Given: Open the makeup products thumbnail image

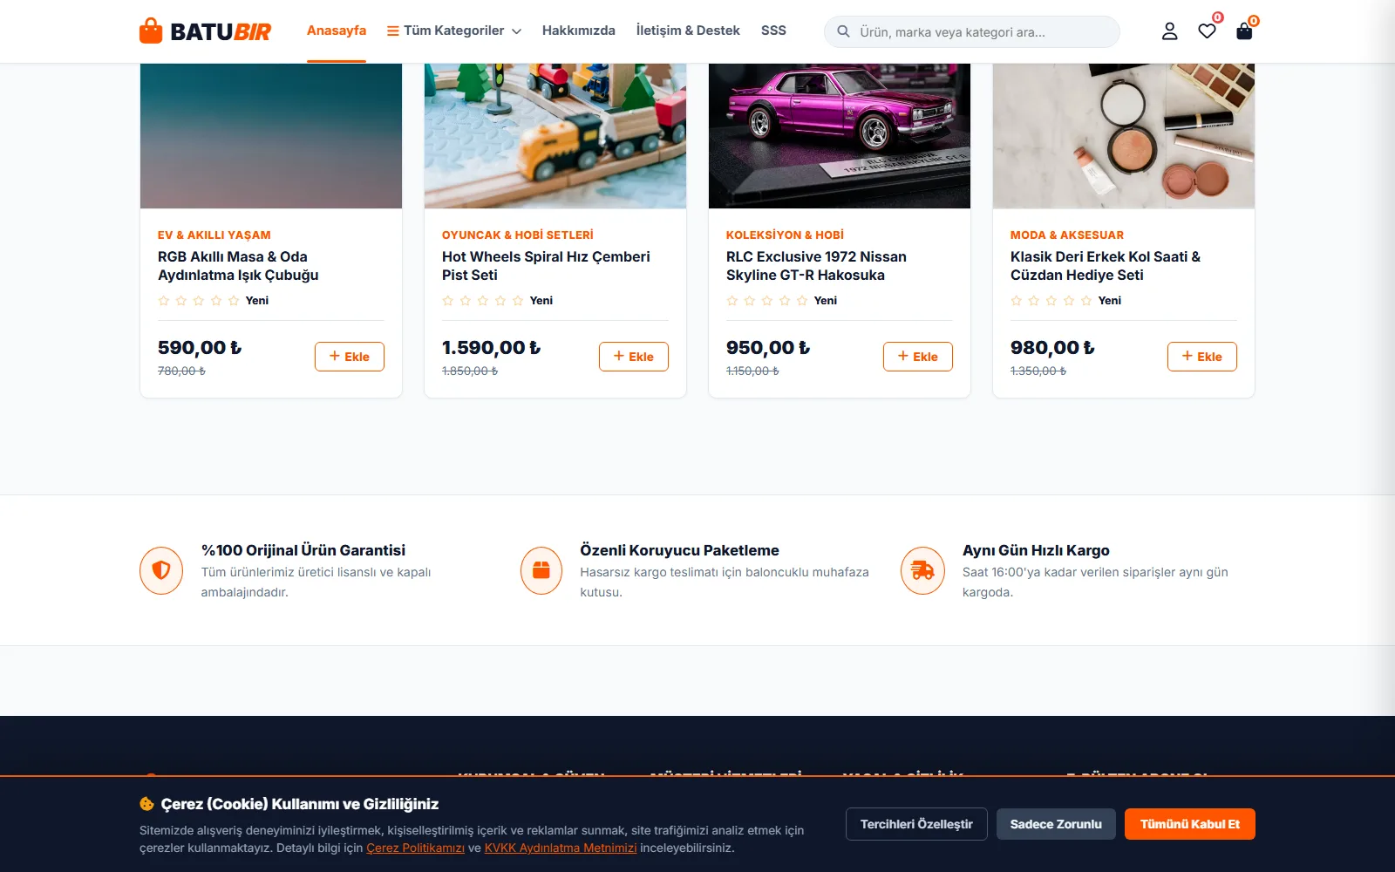Looking at the screenshot, I should [x=1124, y=136].
